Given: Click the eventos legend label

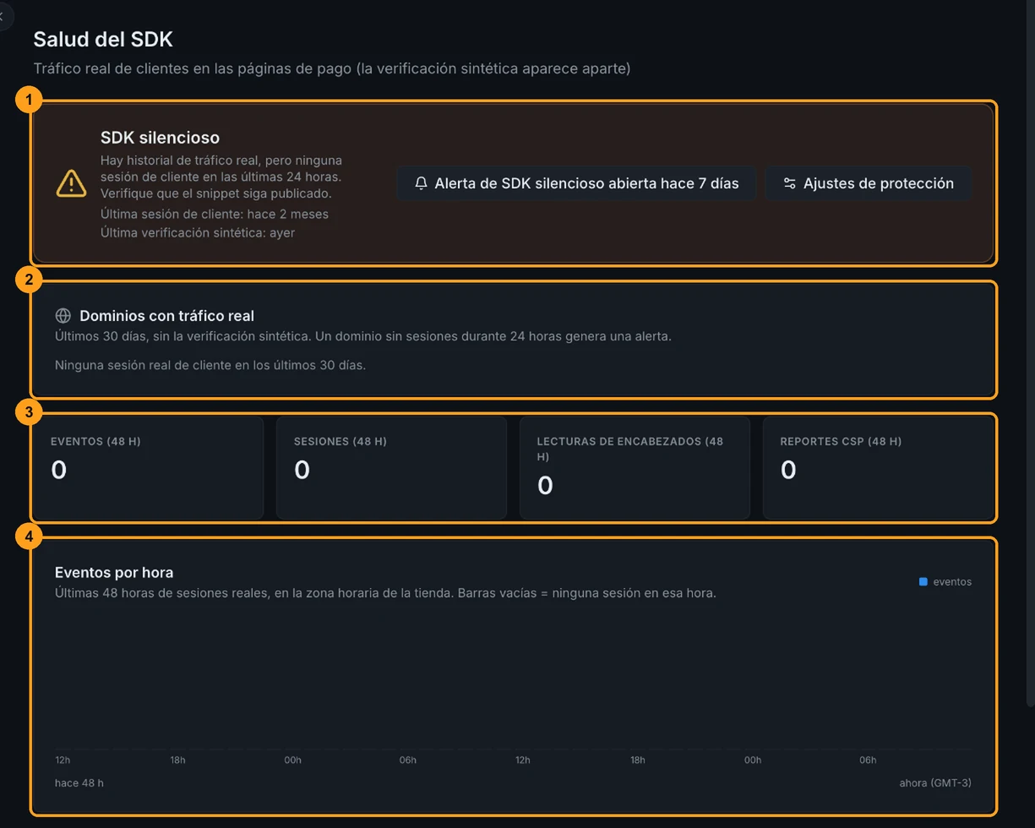Looking at the screenshot, I should point(952,581).
